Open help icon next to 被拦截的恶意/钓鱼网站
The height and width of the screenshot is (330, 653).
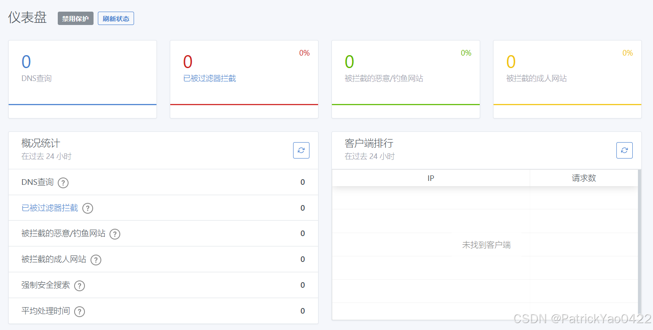click(x=115, y=234)
